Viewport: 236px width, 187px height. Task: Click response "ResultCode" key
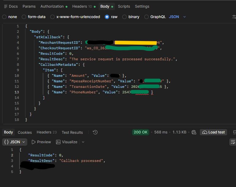pos(41,155)
